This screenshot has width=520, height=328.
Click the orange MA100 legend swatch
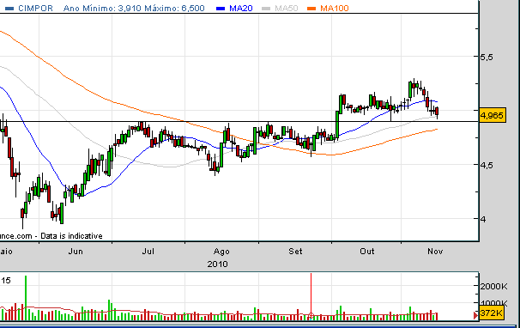point(311,9)
